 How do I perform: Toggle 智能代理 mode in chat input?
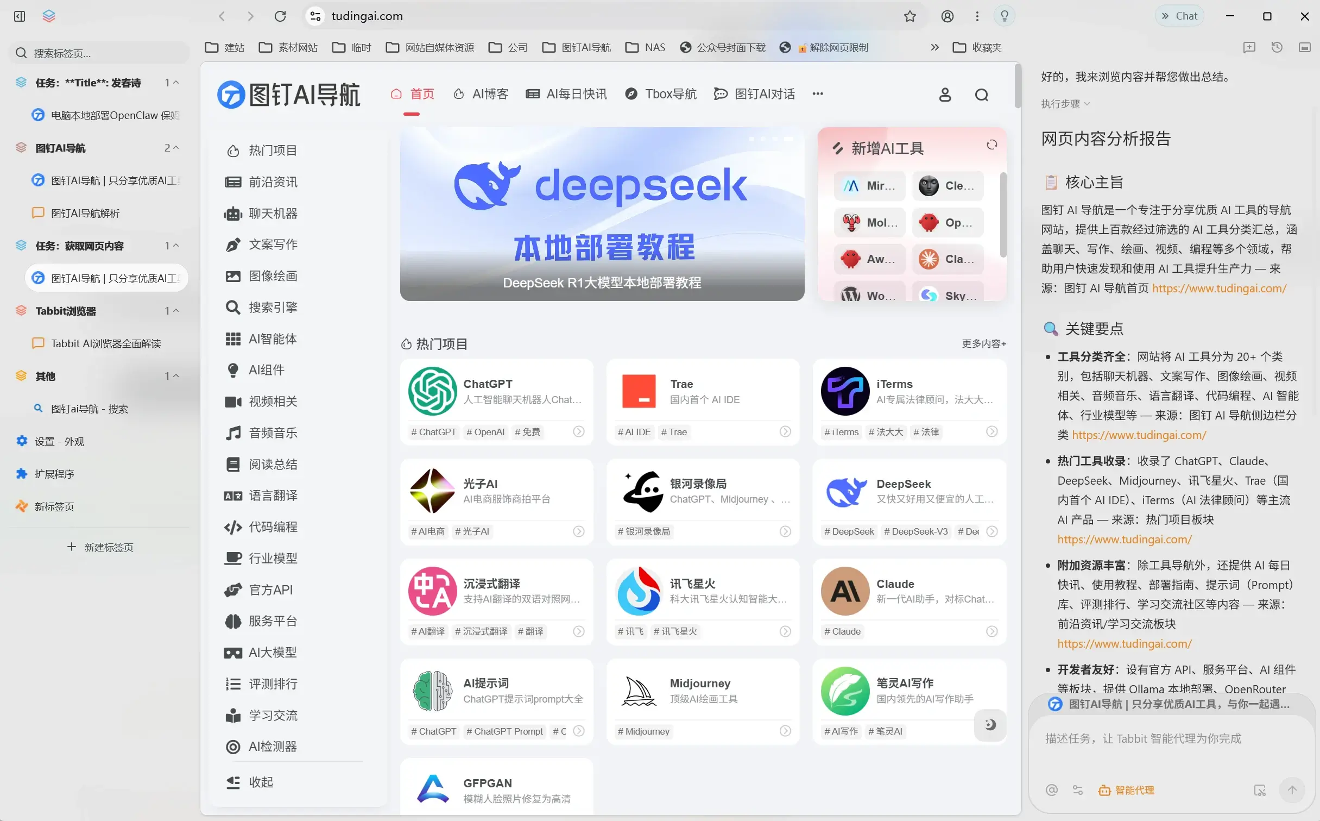(x=1126, y=790)
